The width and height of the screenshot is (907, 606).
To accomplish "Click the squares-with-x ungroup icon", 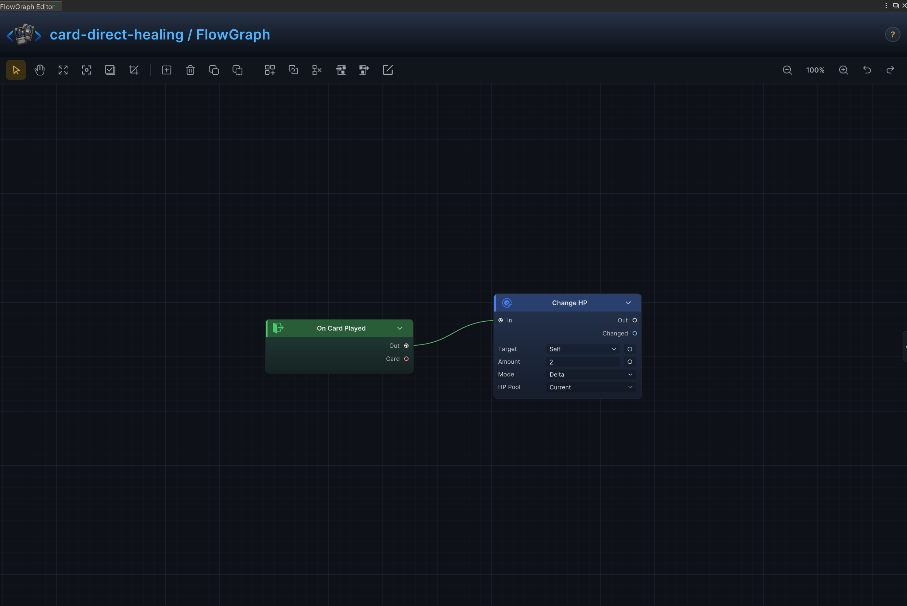I will 317,70.
